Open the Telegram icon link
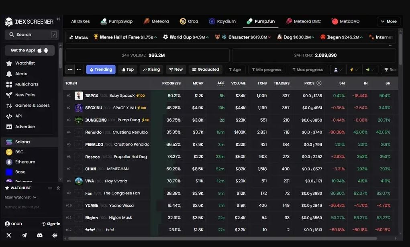410x247 pixels. (24, 235)
